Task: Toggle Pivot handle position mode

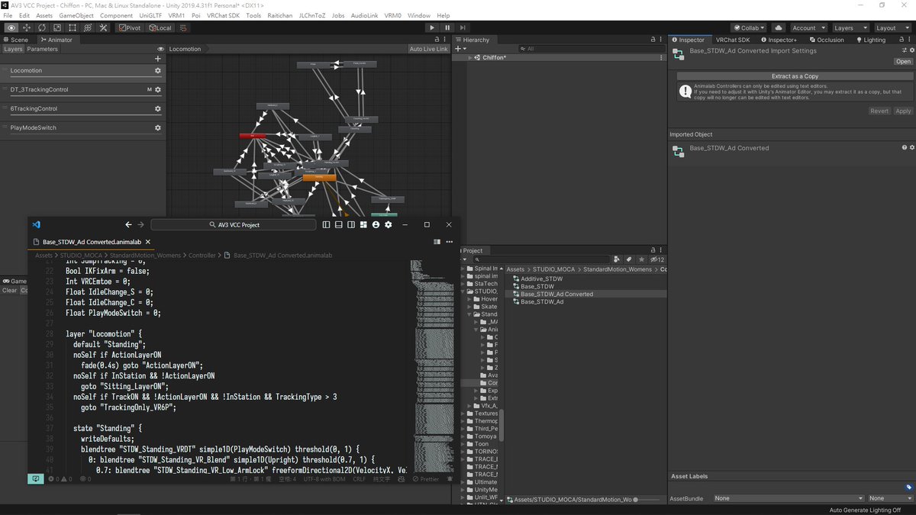Action: (131, 27)
